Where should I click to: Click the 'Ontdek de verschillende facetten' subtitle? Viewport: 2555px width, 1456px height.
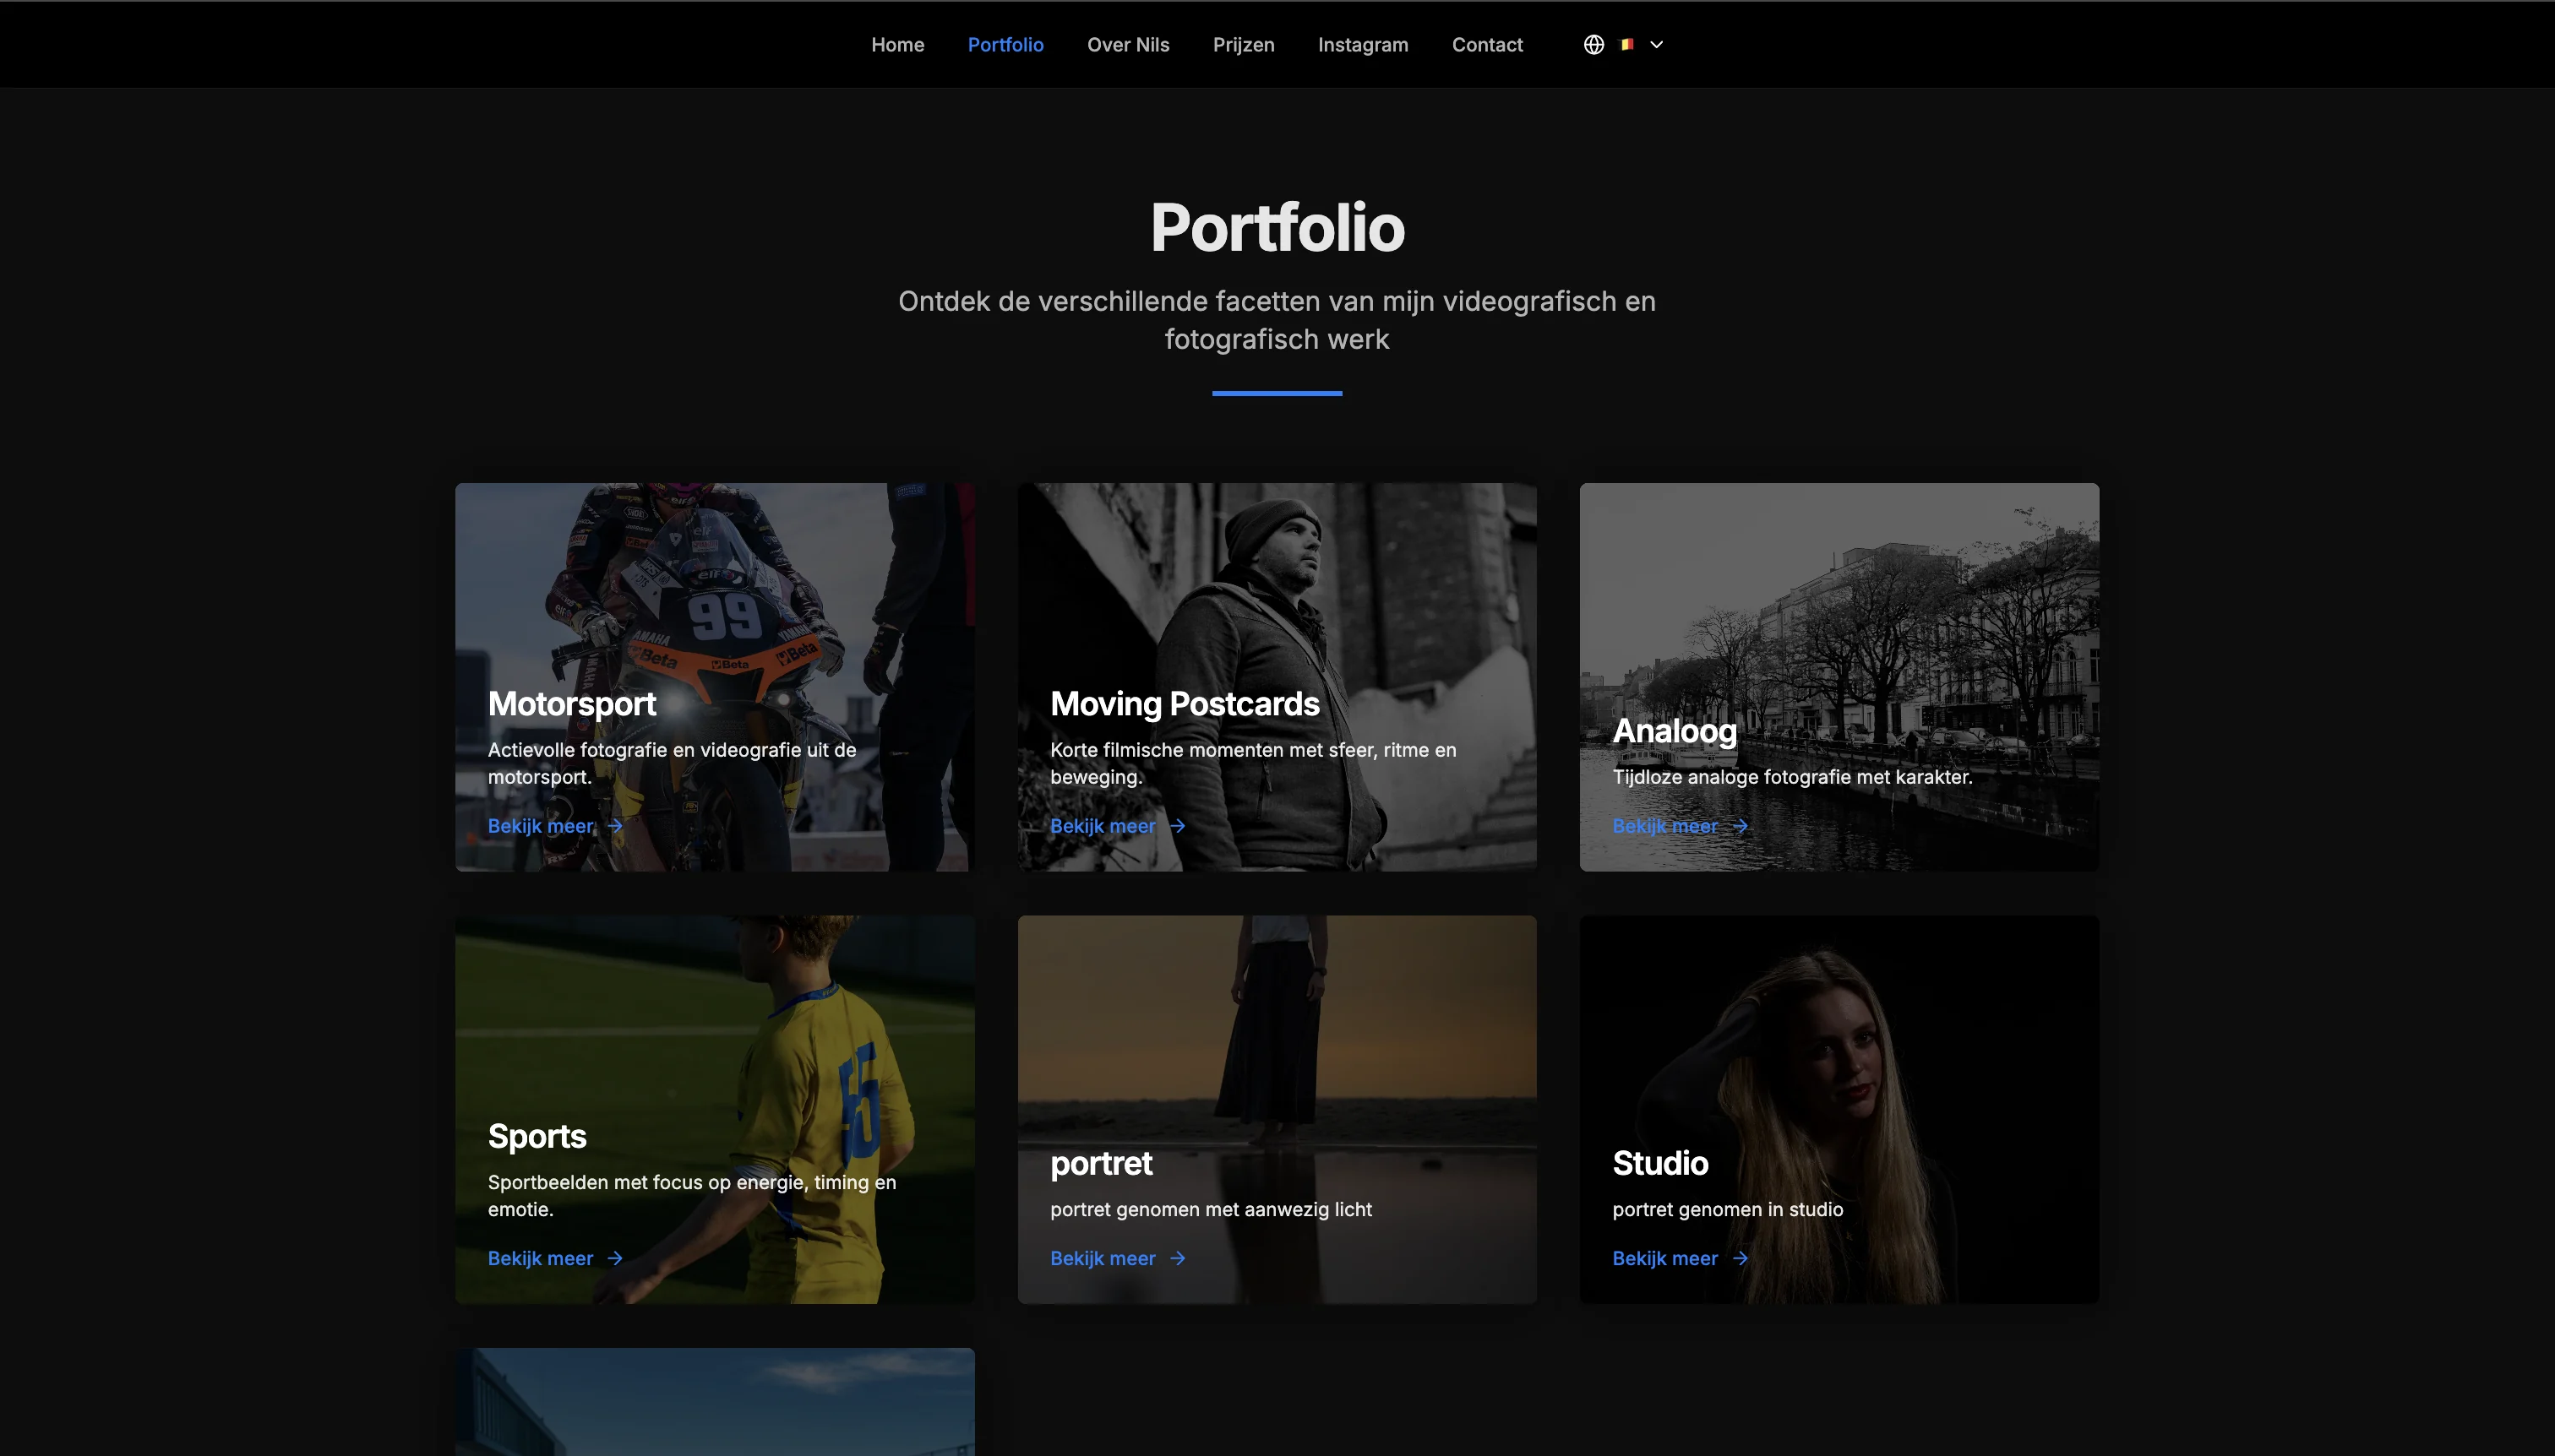[x=1277, y=320]
